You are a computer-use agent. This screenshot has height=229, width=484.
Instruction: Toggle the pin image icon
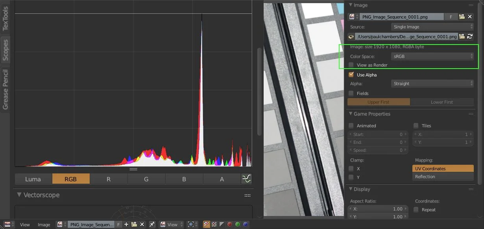tap(152, 224)
